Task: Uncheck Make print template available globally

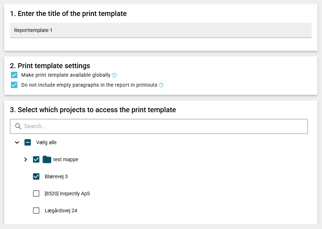Action: tap(14, 75)
